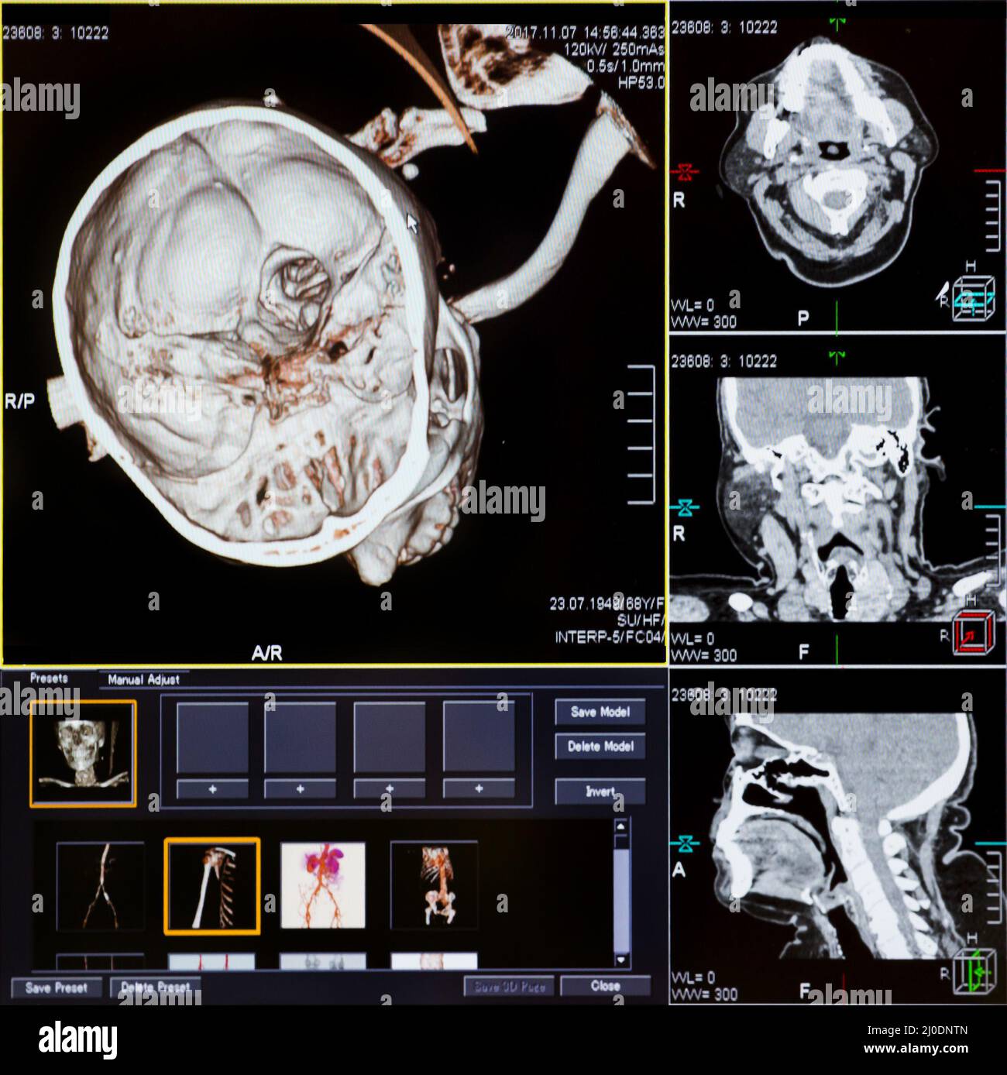Click 'WW= 300' in the coronal view
The image size is (1007, 1075).
point(704,655)
